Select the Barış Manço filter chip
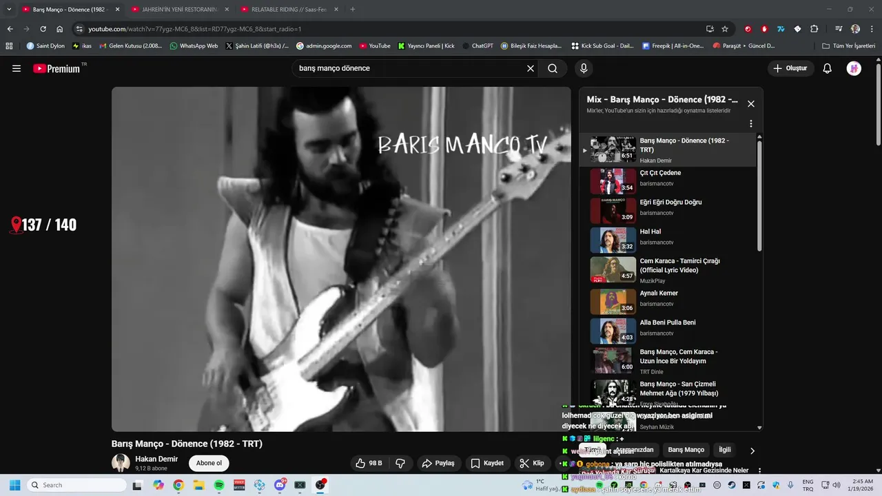Screen dimensions: 882x496 tap(686, 450)
